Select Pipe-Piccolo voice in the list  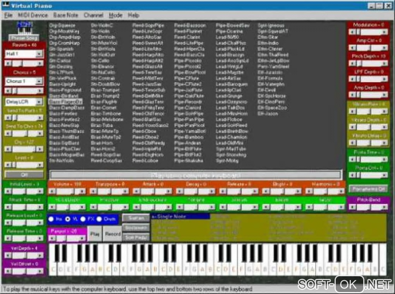coord(188,61)
